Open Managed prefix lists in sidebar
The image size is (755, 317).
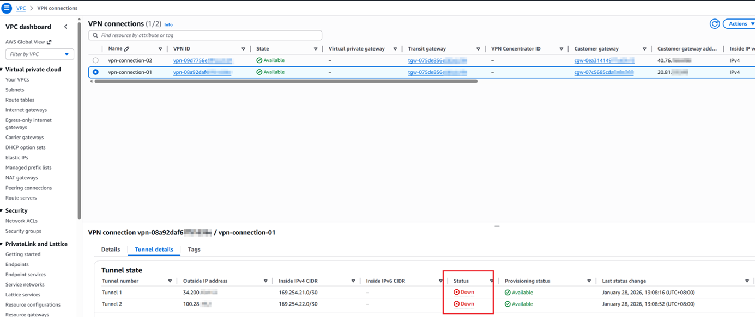pyautogui.click(x=28, y=167)
